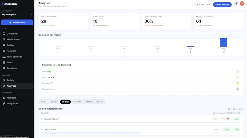Viewport: 247px width, 138px height.
Task: Click the '1 workspace members' text
Action: click(x=154, y=25)
